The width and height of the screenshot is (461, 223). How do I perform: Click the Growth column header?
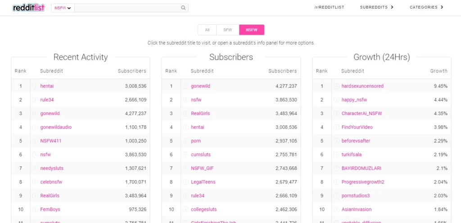click(x=438, y=71)
